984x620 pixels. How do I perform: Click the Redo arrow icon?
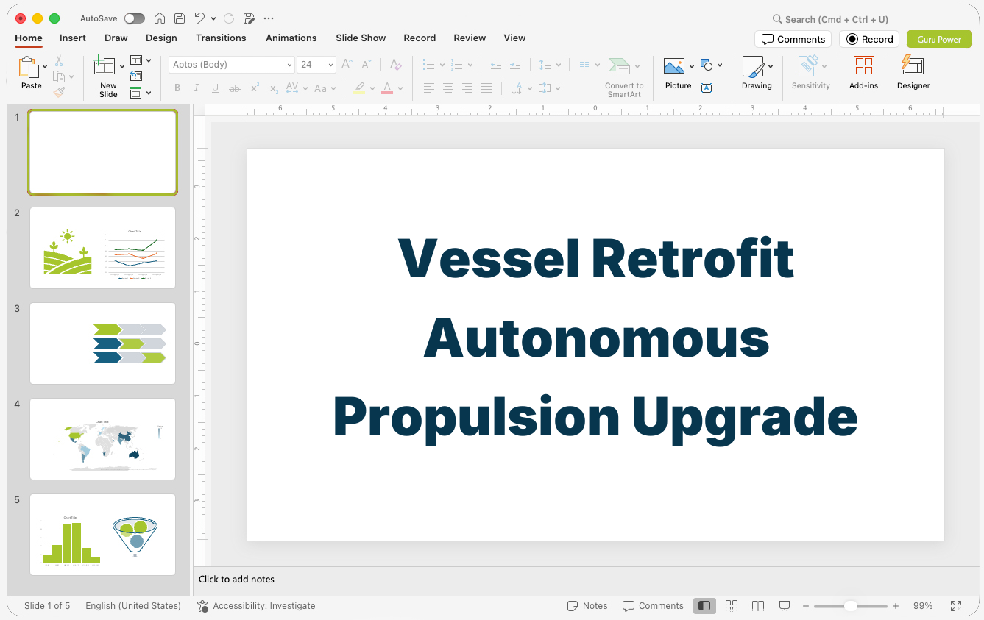[x=229, y=18]
